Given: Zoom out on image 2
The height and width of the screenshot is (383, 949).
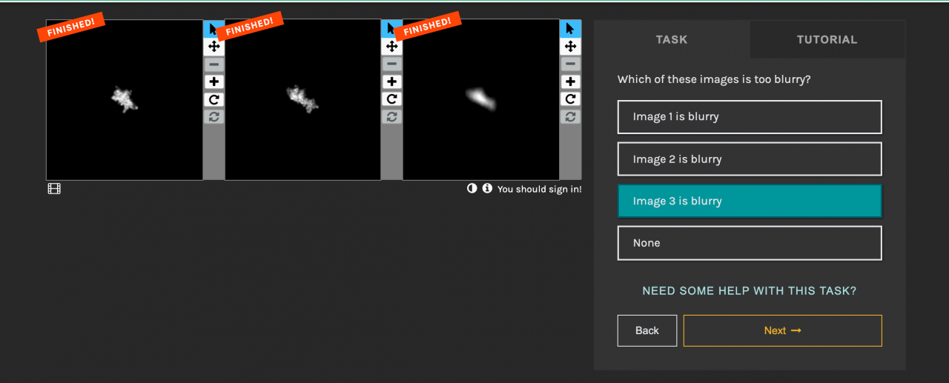Looking at the screenshot, I should click(391, 64).
